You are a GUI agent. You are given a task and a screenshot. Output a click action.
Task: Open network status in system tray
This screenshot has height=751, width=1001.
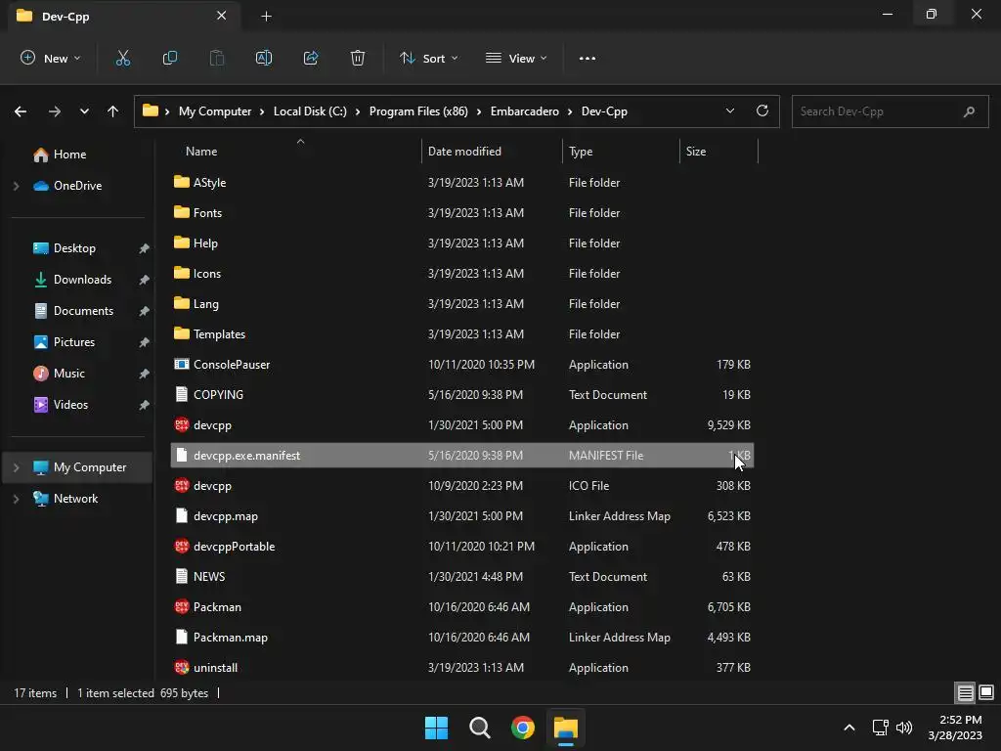[x=881, y=728]
